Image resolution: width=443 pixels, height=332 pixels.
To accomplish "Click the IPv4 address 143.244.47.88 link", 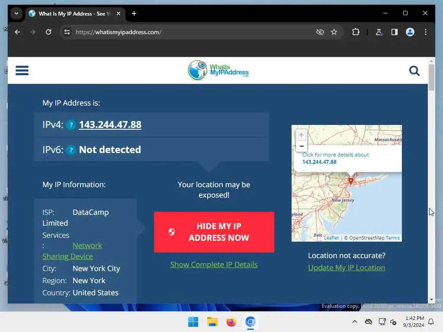I will 110,125.
